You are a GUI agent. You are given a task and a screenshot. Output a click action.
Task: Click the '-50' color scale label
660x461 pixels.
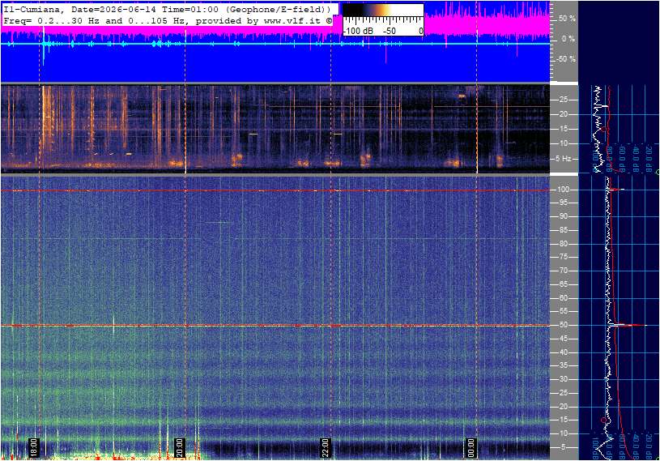point(390,31)
